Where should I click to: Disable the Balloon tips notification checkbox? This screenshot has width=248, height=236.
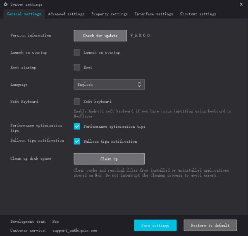77,141
